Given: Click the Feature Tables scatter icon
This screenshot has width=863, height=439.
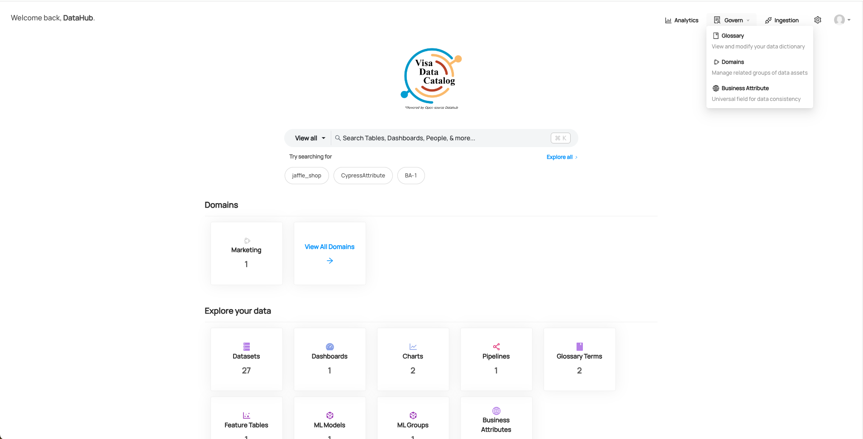Looking at the screenshot, I should tap(247, 415).
